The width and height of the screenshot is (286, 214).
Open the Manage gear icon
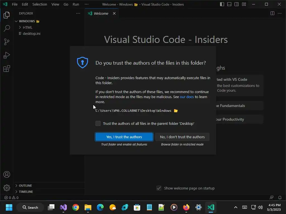click(x=7, y=188)
